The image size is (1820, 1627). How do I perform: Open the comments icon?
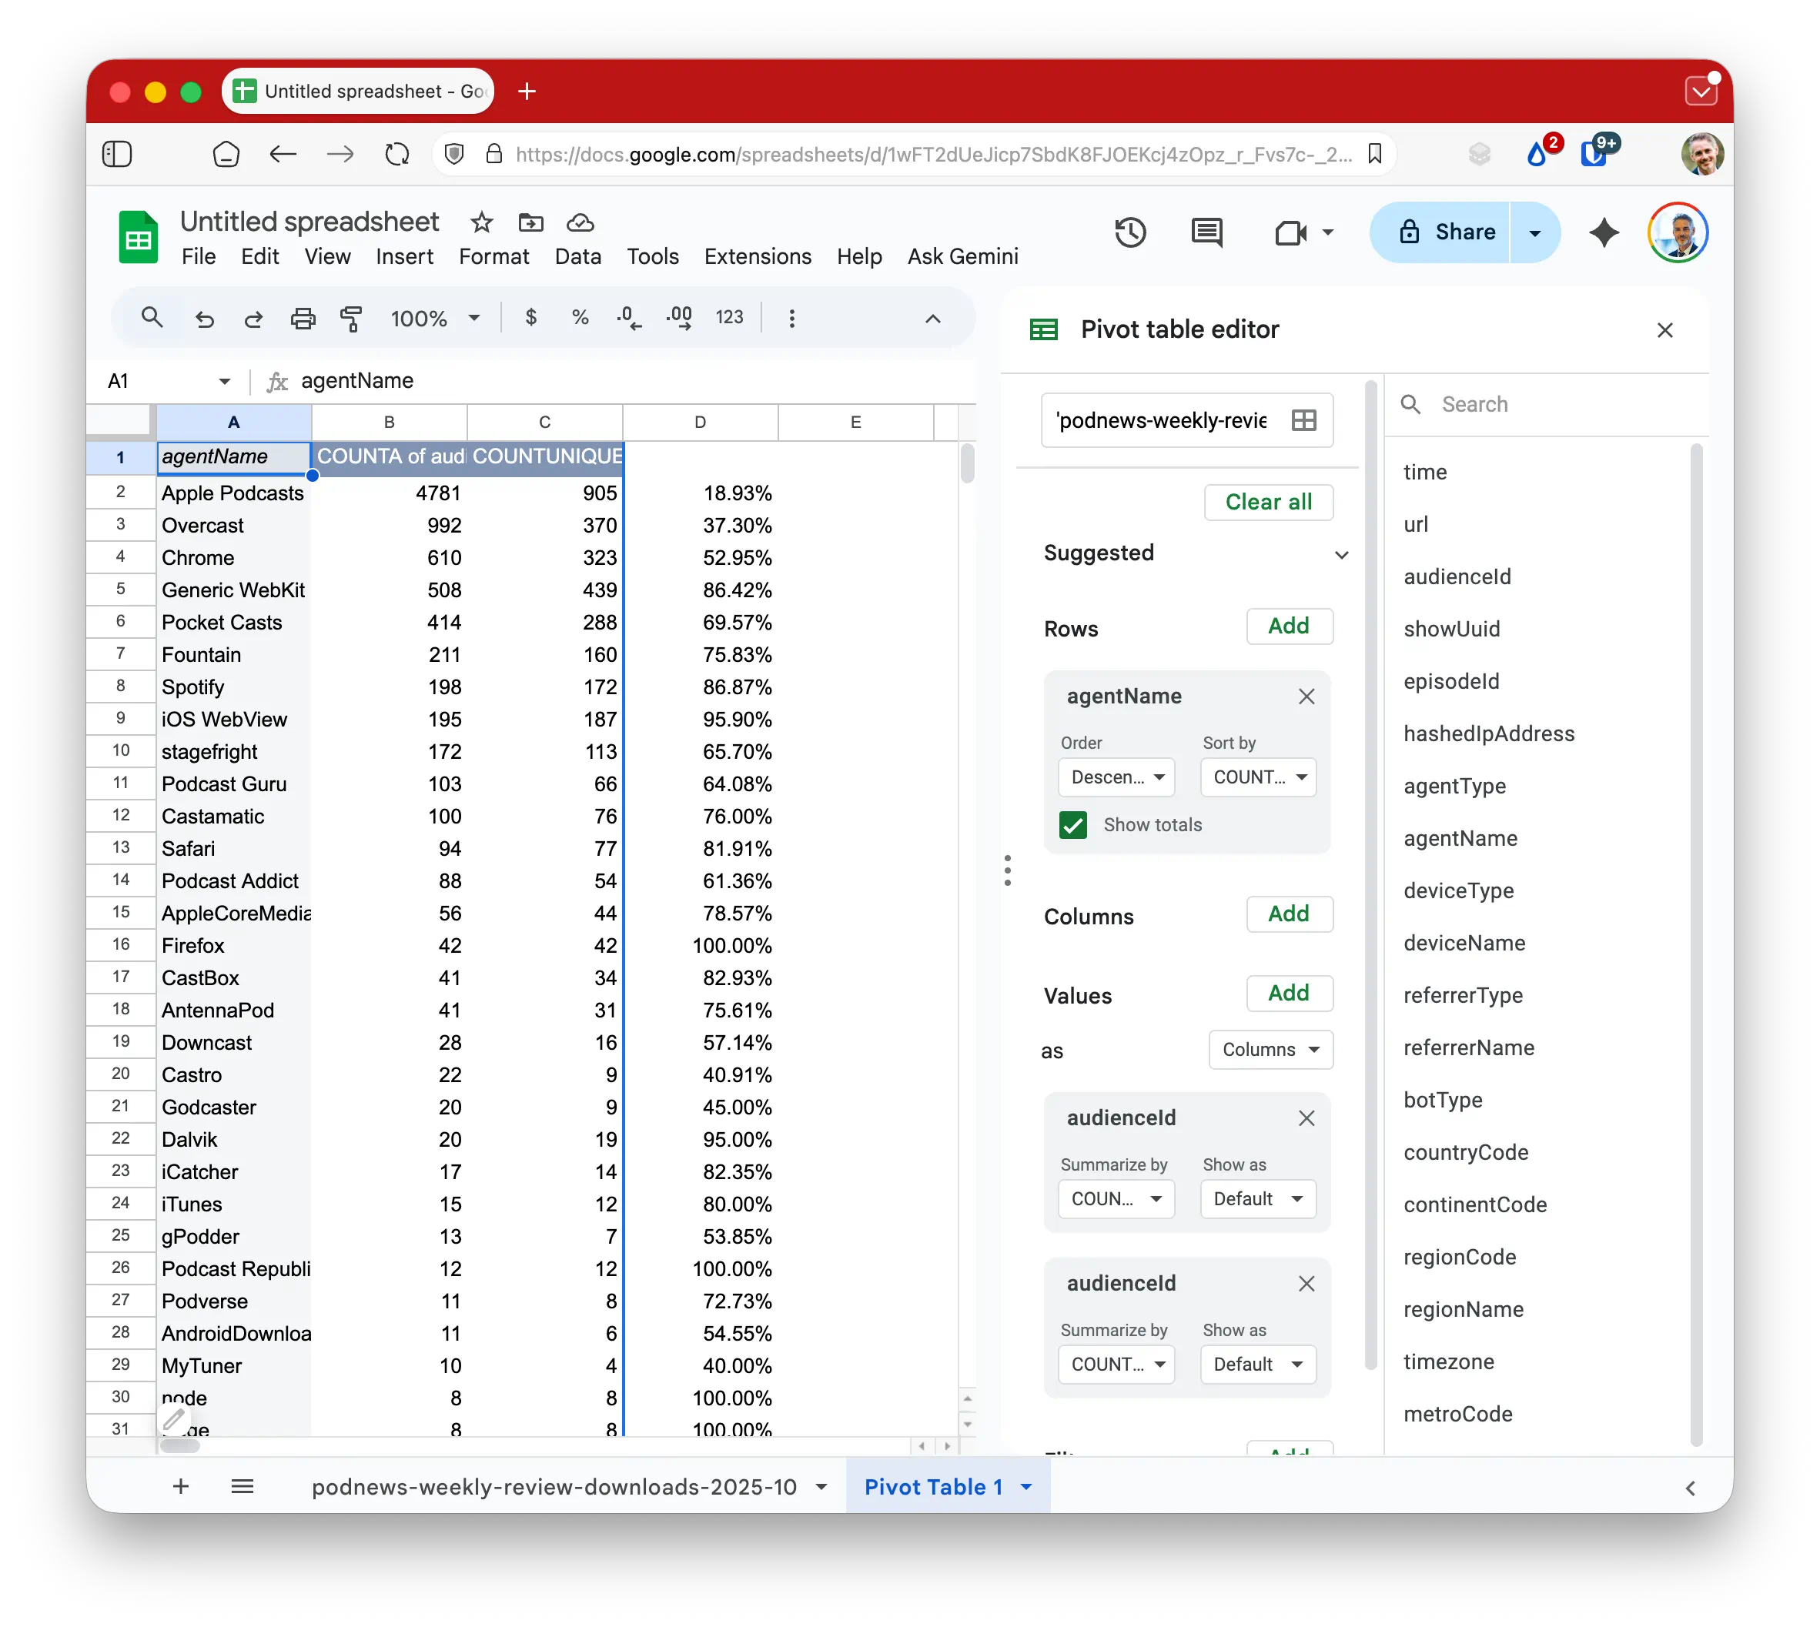point(1206,232)
